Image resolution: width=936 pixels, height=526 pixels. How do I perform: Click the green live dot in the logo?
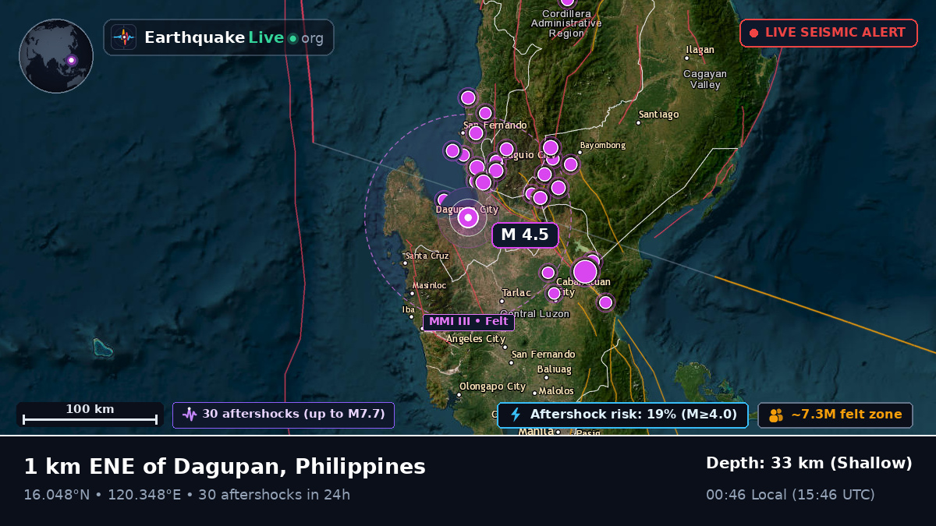tap(292, 38)
